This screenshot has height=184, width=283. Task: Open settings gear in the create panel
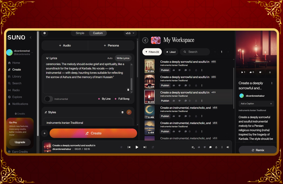coord(44,33)
